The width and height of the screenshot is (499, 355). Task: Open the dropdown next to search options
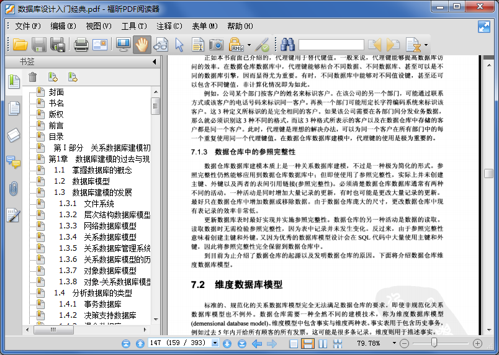(x=426, y=45)
